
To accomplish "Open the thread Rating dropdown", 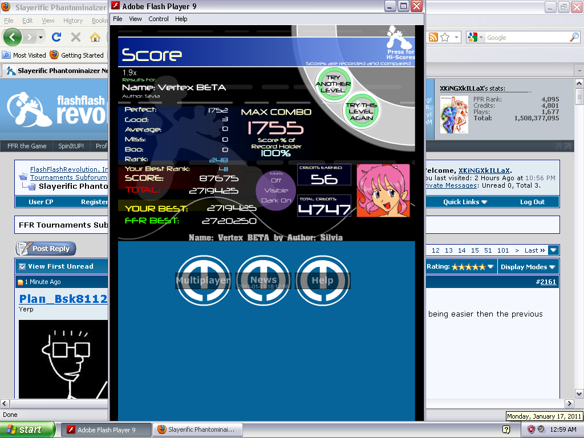I will tap(460, 266).
